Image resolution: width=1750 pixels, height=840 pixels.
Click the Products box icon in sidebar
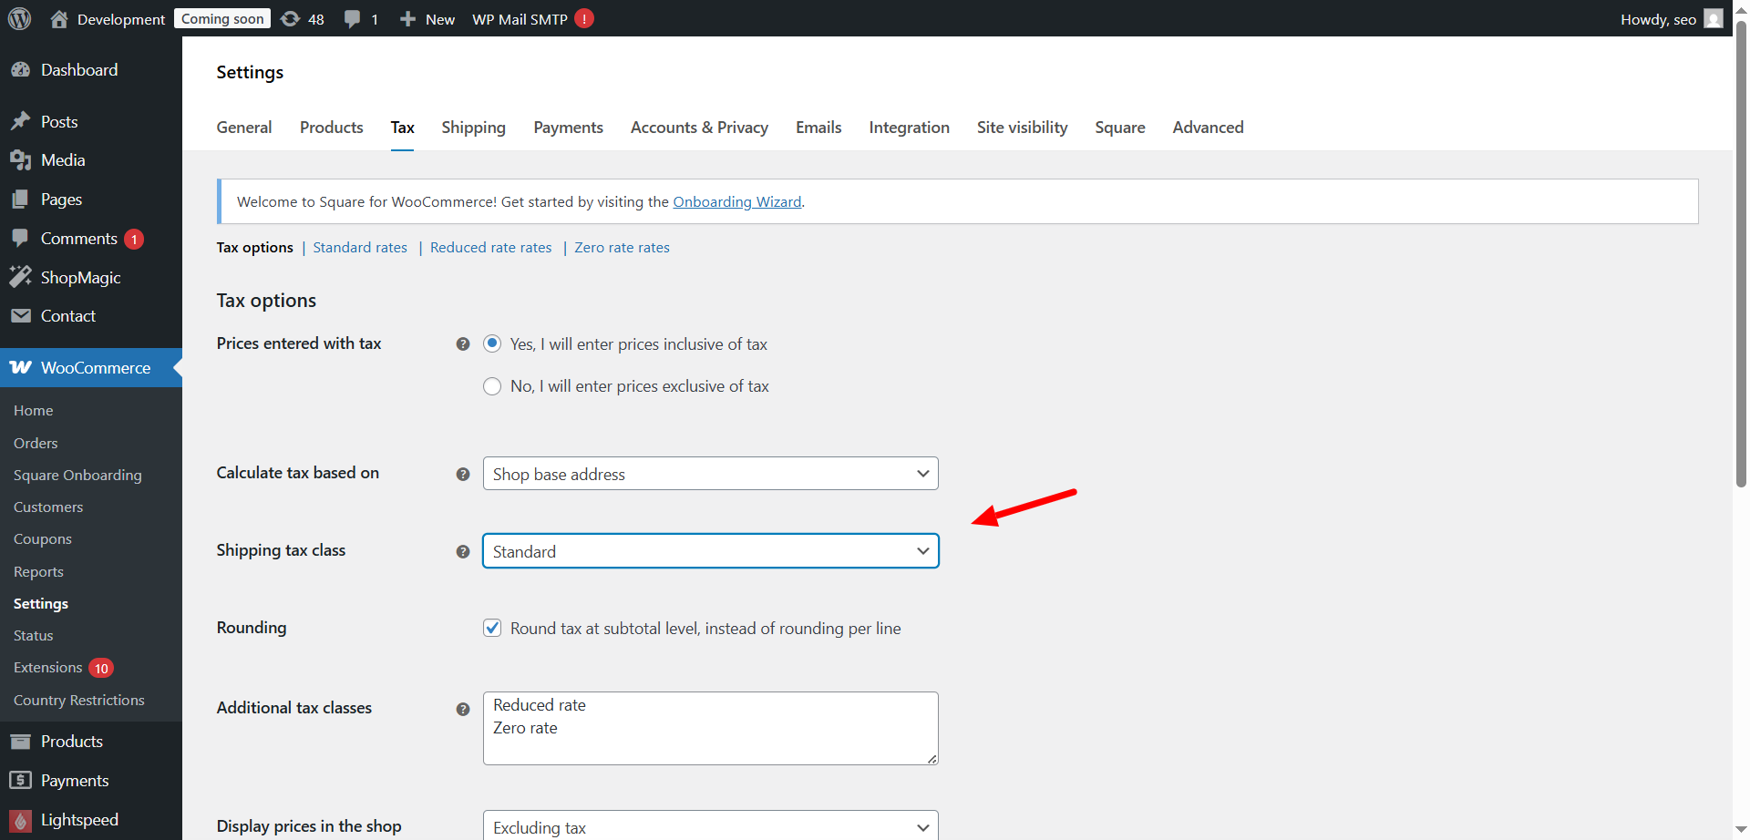(20, 742)
